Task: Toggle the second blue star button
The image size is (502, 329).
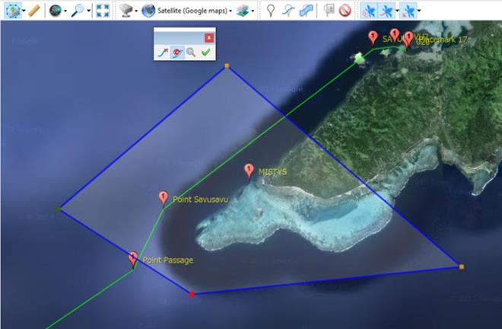Action: point(389,11)
